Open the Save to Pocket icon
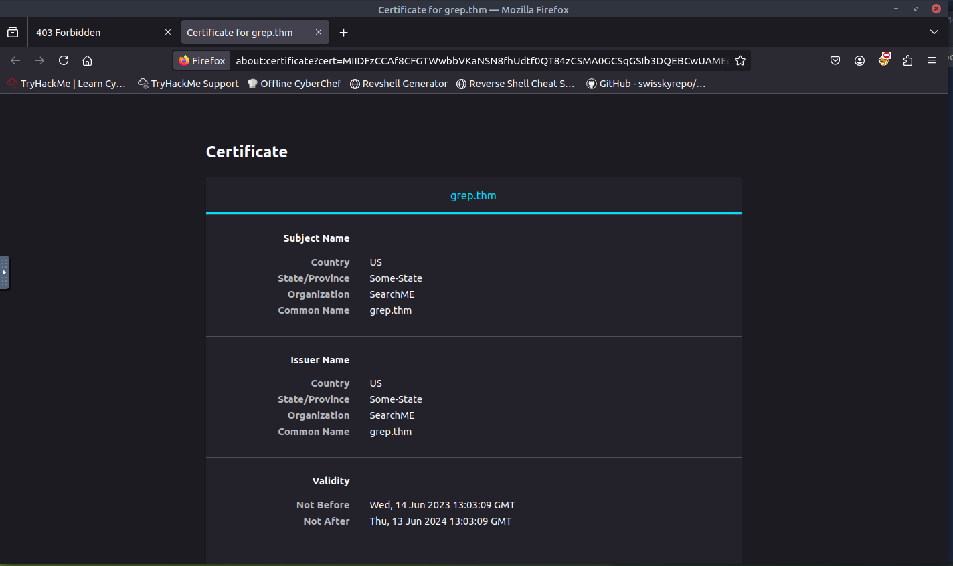This screenshot has height=566, width=953. coord(835,60)
